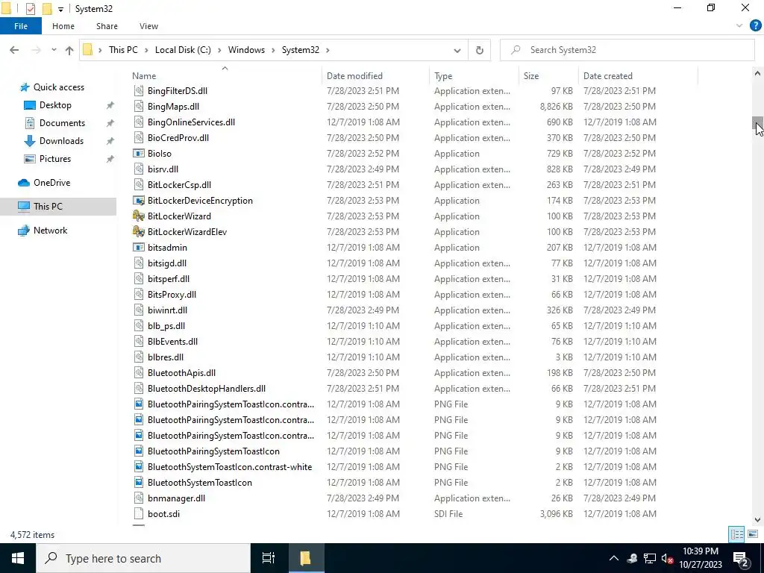764x573 pixels.
Task: Open the Windows Start menu
Action: pyautogui.click(x=18, y=558)
